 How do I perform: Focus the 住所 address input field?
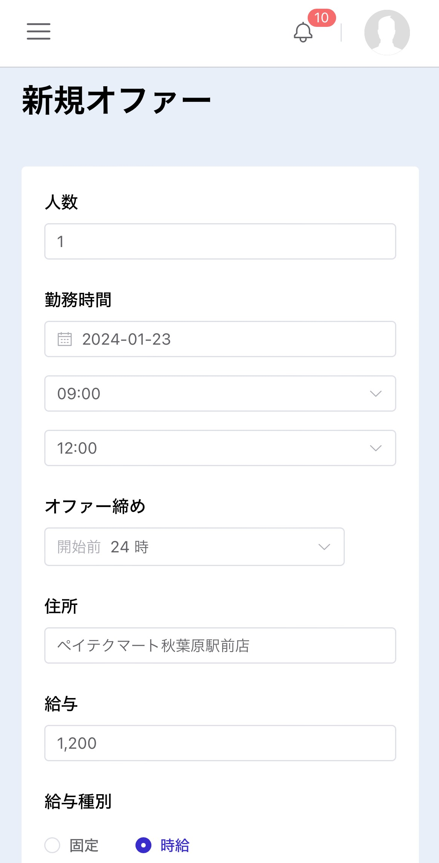[220, 645]
